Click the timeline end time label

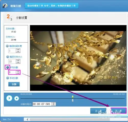coord(119,94)
